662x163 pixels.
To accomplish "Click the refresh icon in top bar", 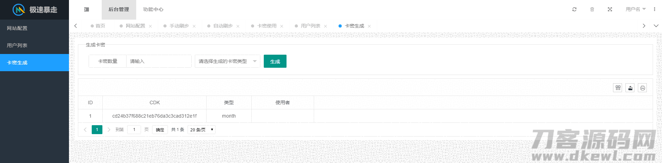I will [574, 9].
